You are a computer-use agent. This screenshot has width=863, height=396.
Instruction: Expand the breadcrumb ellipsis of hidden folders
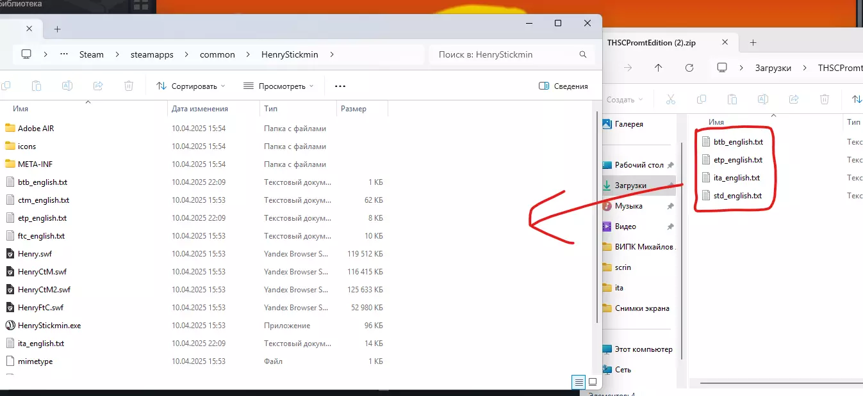point(64,54)
